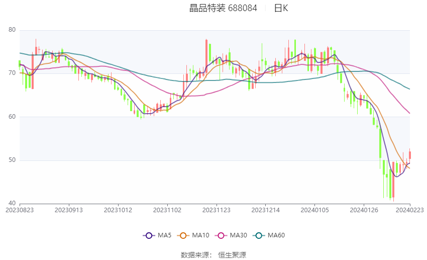This screenshot has height=260, width=427.
Task: Toggle the MA60 legend series
Action: pyautogui.click(x=269, y=235)
